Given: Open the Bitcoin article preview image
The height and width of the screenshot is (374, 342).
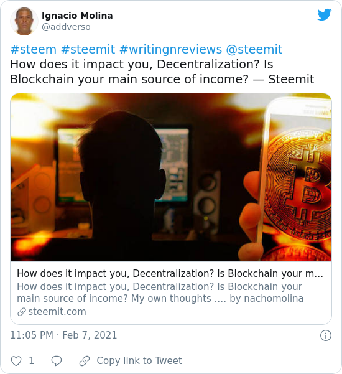Looking at the screenshot, I should [x=171, y=177].
